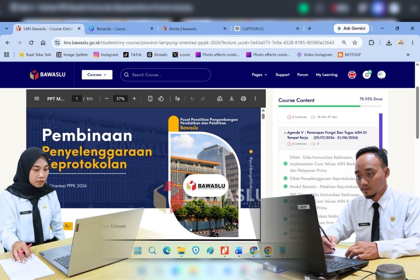The image size is (420, 280).
Task: Download the PDF from the viewer toolbar
Action: pyautogui.click(x=231, y=99)
